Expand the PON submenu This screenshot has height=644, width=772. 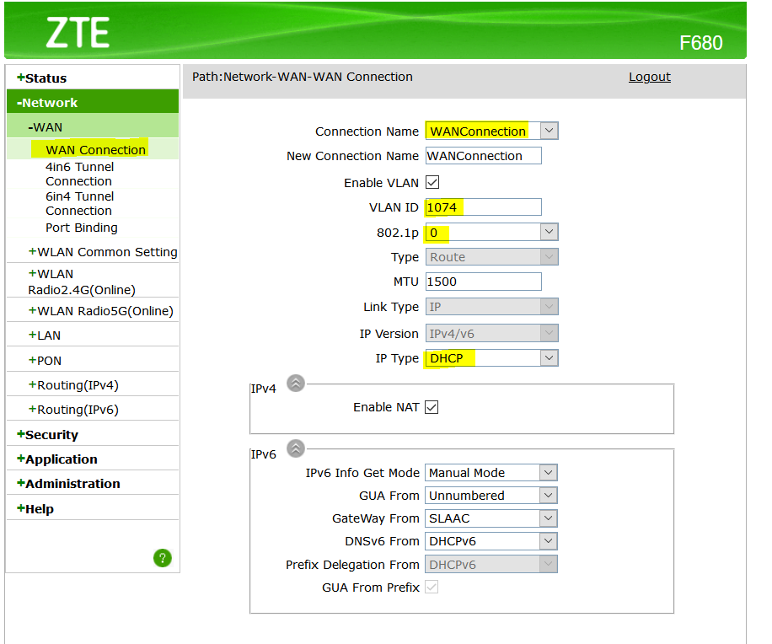coord(45,361)
